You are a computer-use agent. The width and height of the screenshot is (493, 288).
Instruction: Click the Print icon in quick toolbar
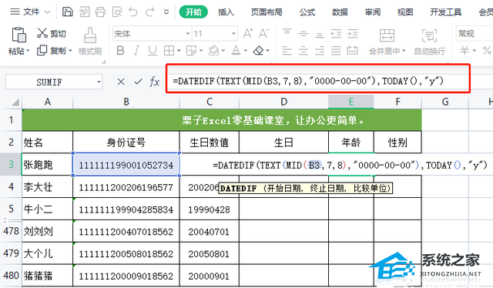click(x=100, y=12)
